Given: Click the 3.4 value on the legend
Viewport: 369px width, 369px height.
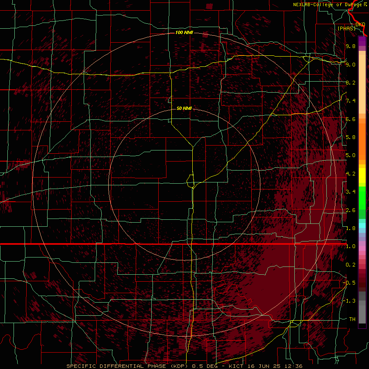Looking at the screenshot, I should [x=351, y=192].
